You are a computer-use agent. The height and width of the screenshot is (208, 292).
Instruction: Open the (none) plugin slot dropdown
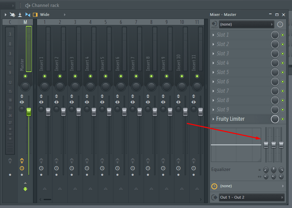(247, 24)
